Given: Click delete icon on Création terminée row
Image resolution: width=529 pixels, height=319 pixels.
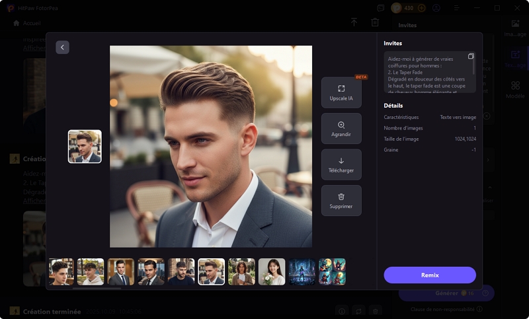Looking at the screenshot, I should [376, 311].
